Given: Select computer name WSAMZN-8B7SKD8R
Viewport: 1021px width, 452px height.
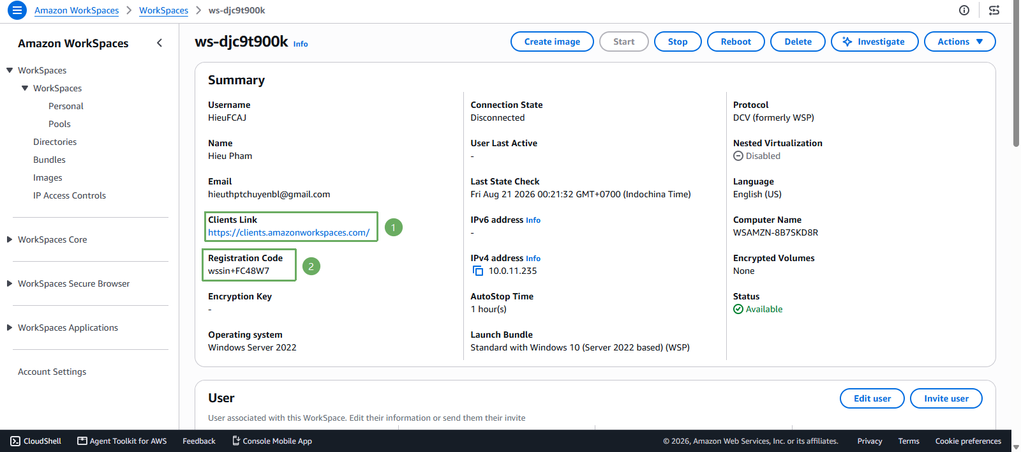Looking at the screenshot, I should click(x=775, y=232).
